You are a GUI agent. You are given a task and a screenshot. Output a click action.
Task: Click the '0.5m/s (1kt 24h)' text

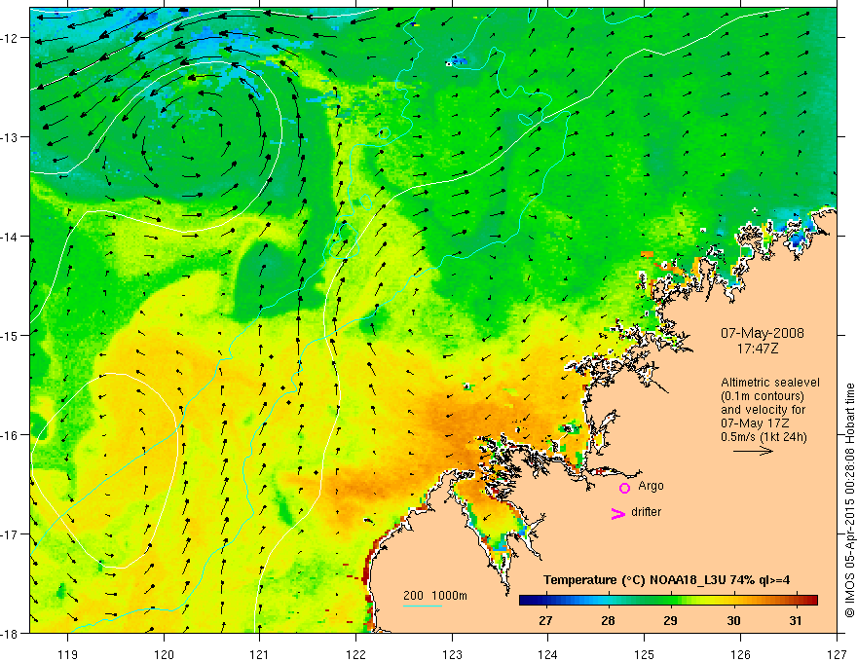tap(764, 437)
